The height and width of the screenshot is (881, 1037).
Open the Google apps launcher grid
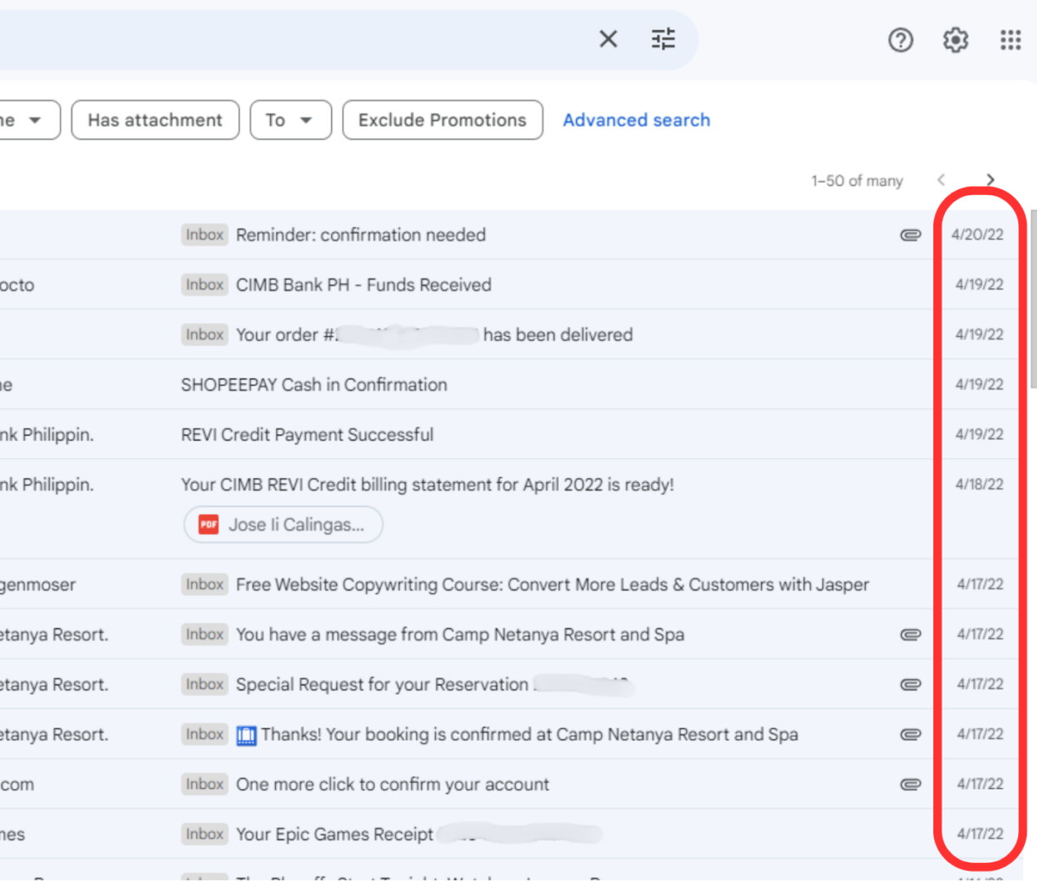[1010, 40]
